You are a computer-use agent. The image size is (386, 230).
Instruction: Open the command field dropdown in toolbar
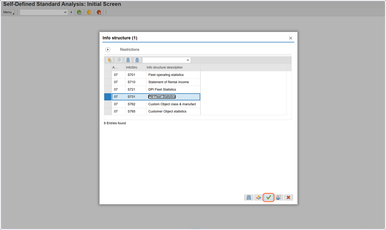tap(65, 12)
